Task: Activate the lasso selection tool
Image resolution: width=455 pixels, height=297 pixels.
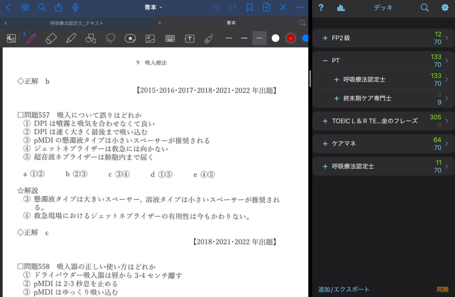Action: pyautogui.click(x=111, y=39)
